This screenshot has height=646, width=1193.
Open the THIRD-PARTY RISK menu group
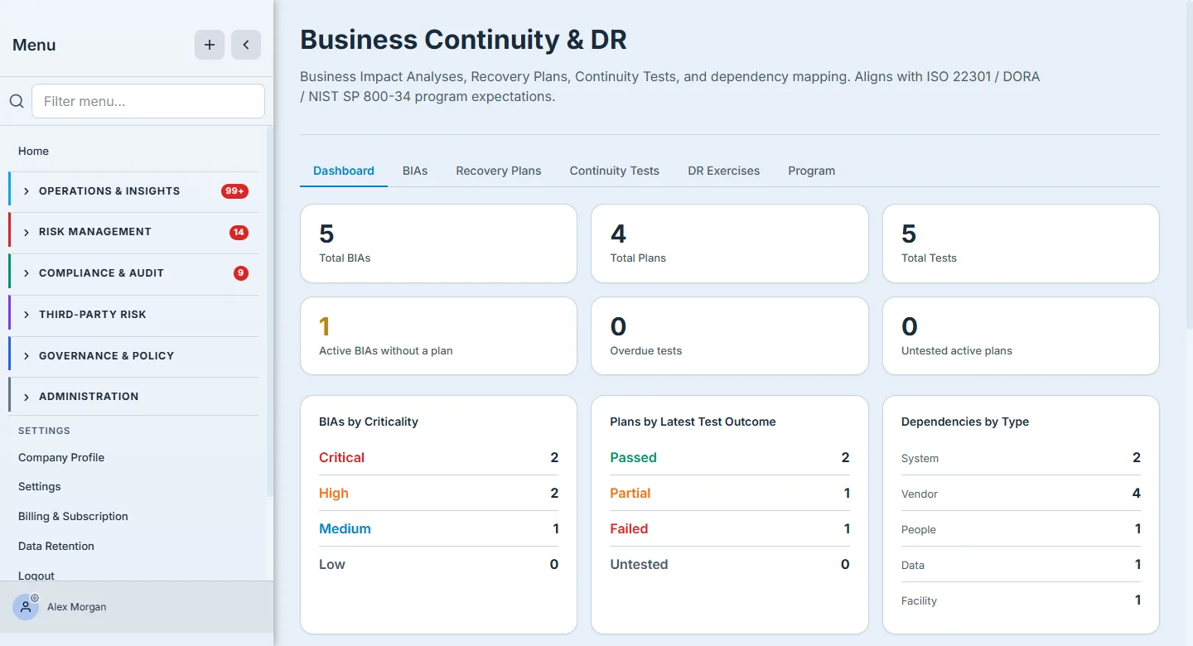coord(133,315)
